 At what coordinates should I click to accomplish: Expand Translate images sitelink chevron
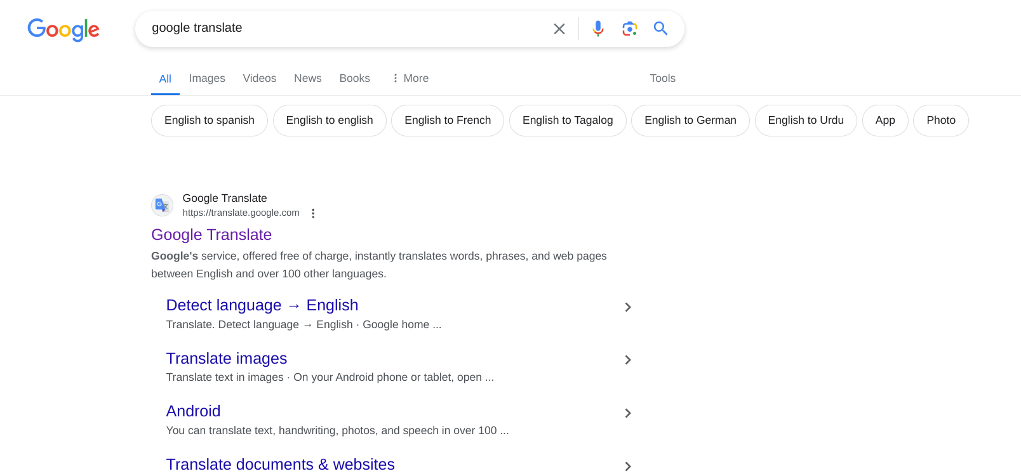point(628,360)
